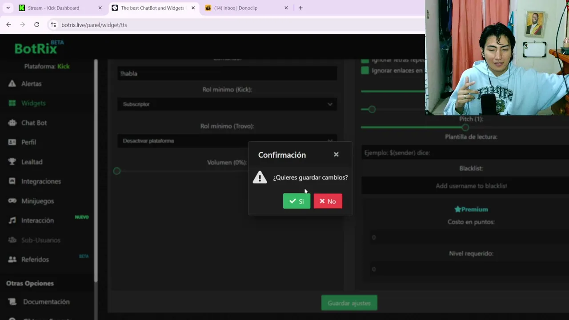569x320 pixels.
Task: Click the warning triangle icon in dialog
Action: (x=260, y=177)
